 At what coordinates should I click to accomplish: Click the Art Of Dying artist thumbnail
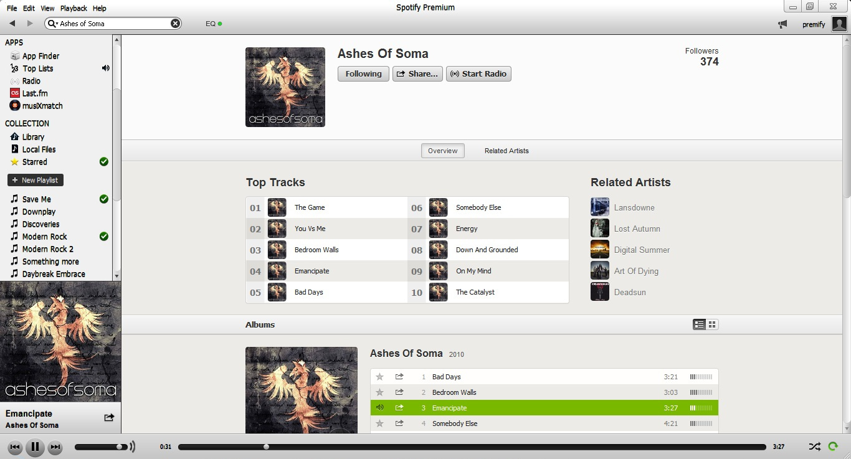(x=600, y=271)
